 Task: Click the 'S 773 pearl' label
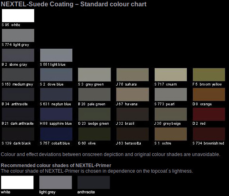click(164, 104)
